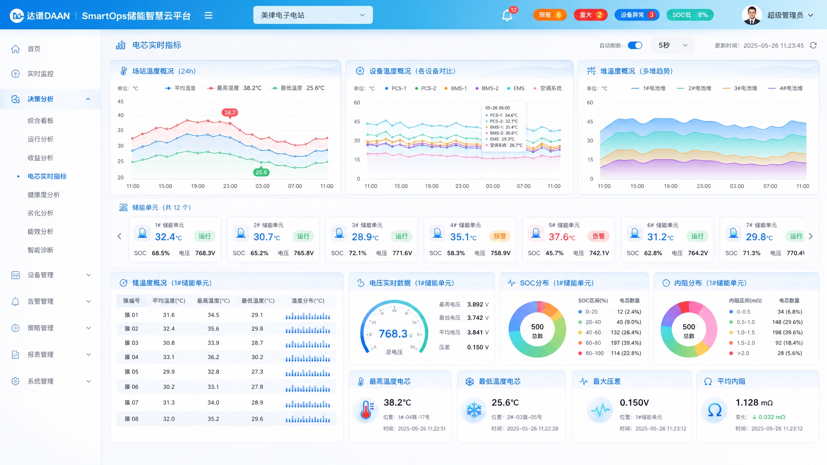Viewport: 827px width, 465px height.
Task: Click the 报表管理 sidebar icon
Action: click(15, 354)
